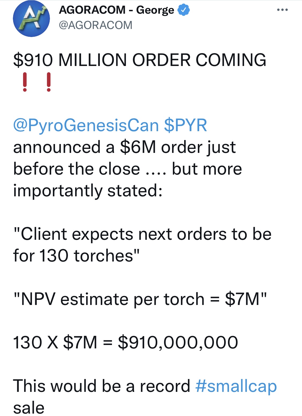Open the three-dot more options menu
The image size is (302, 416).
pyautogui.click(x=282, y=10)
